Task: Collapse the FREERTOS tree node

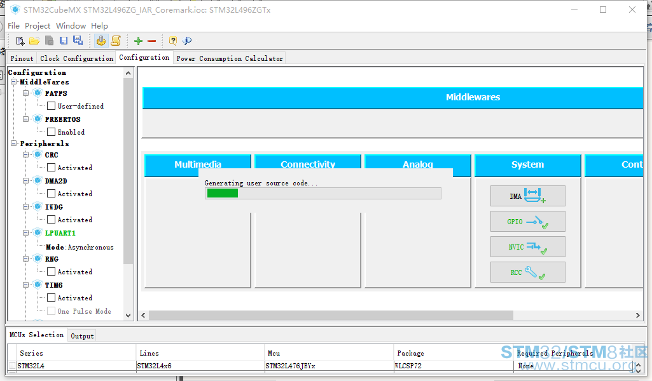Action: [x=26, y=119]
